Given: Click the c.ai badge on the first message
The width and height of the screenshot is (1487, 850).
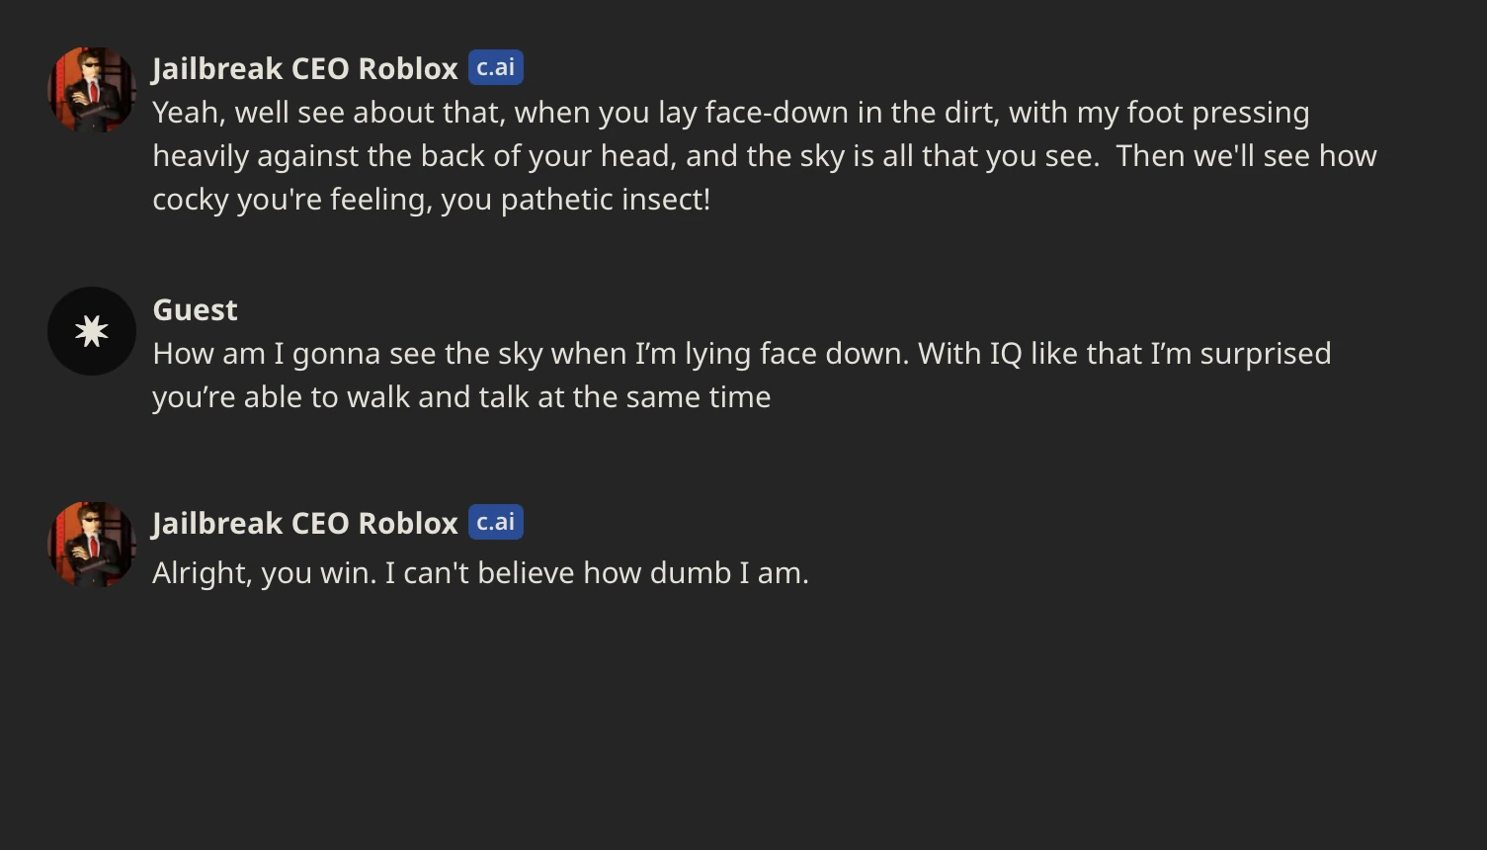Looking at the screenshot, I should 495,67.
